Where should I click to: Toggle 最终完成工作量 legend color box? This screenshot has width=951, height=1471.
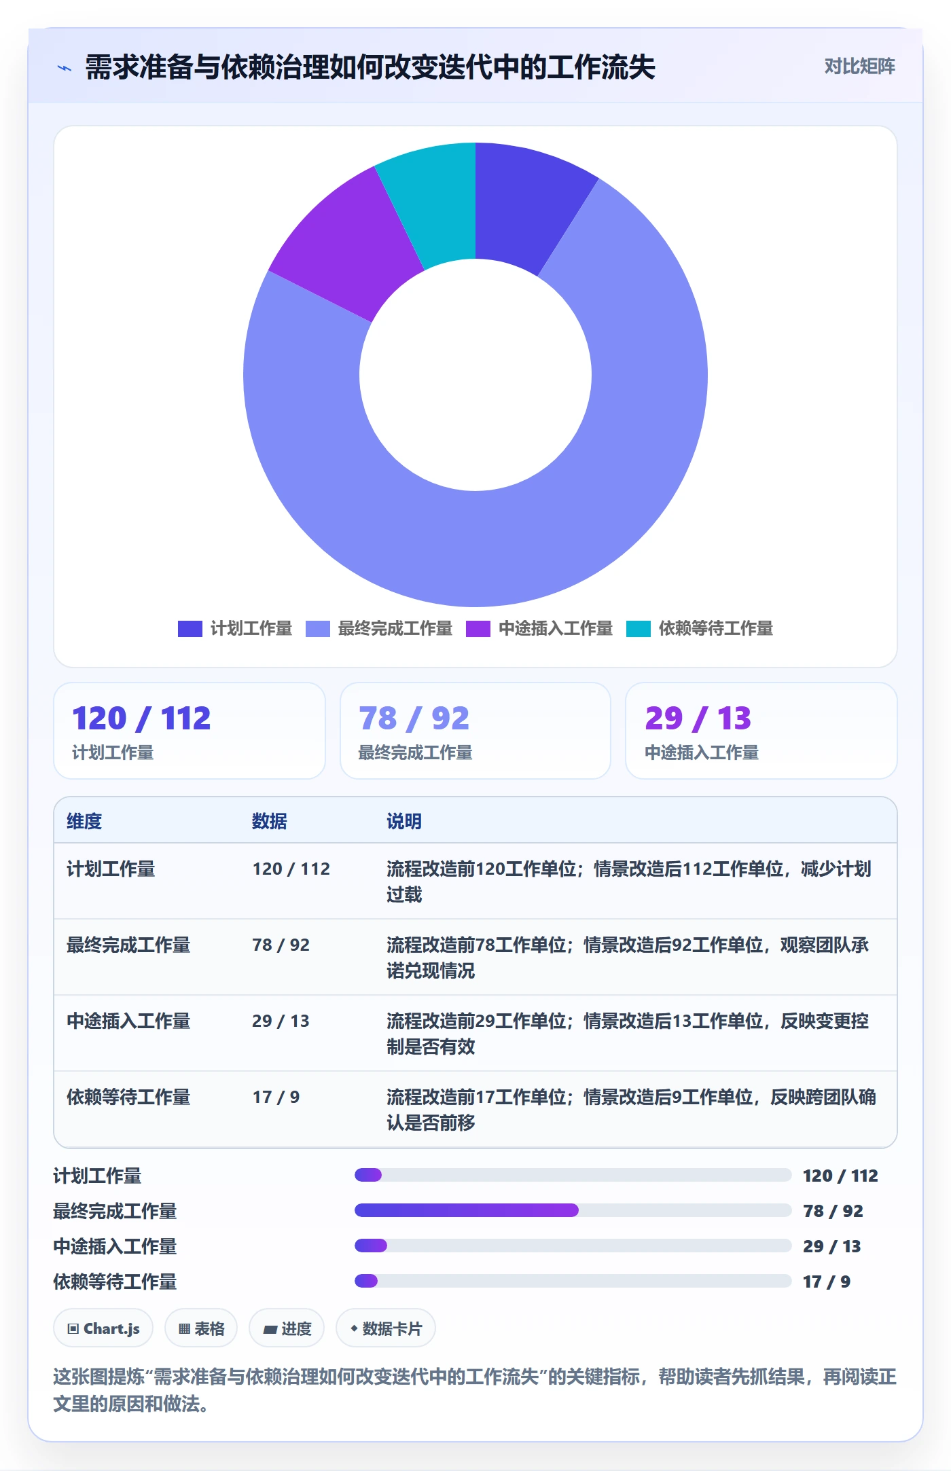pyautogui.click(x=318, y=629)
